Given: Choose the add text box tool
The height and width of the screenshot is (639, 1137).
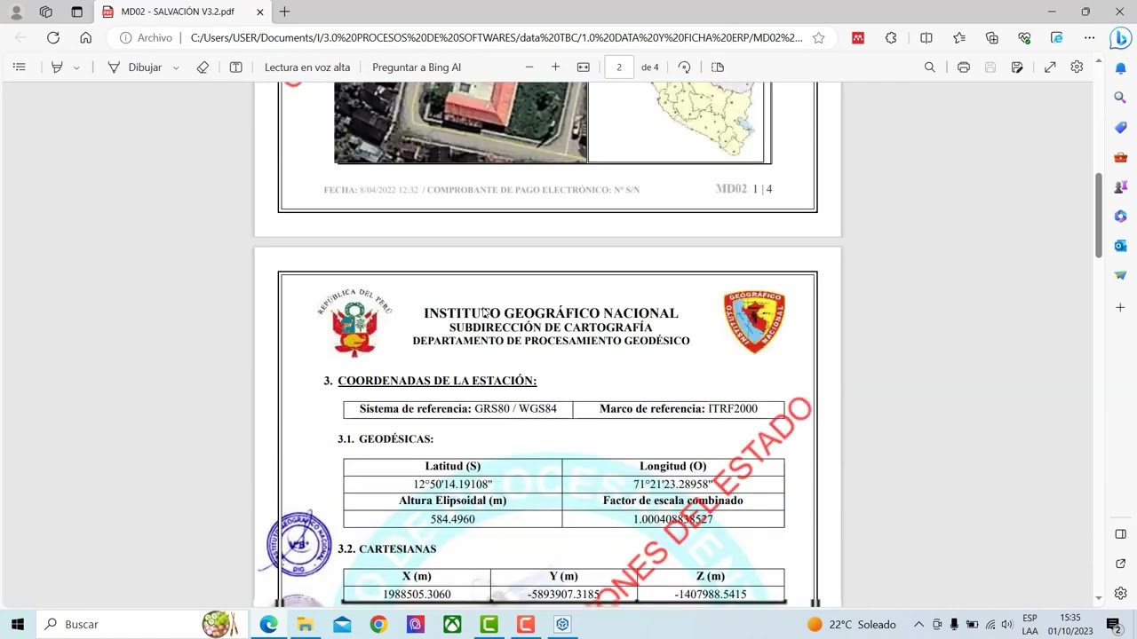Looking at the screenshot, I should click(235, 67).
